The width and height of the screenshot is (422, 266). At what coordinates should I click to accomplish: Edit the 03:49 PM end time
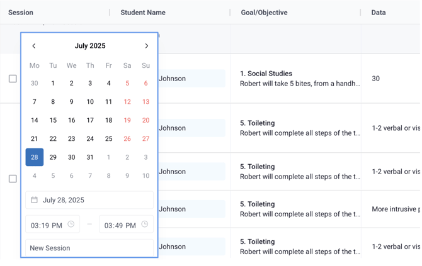(120, 225)
